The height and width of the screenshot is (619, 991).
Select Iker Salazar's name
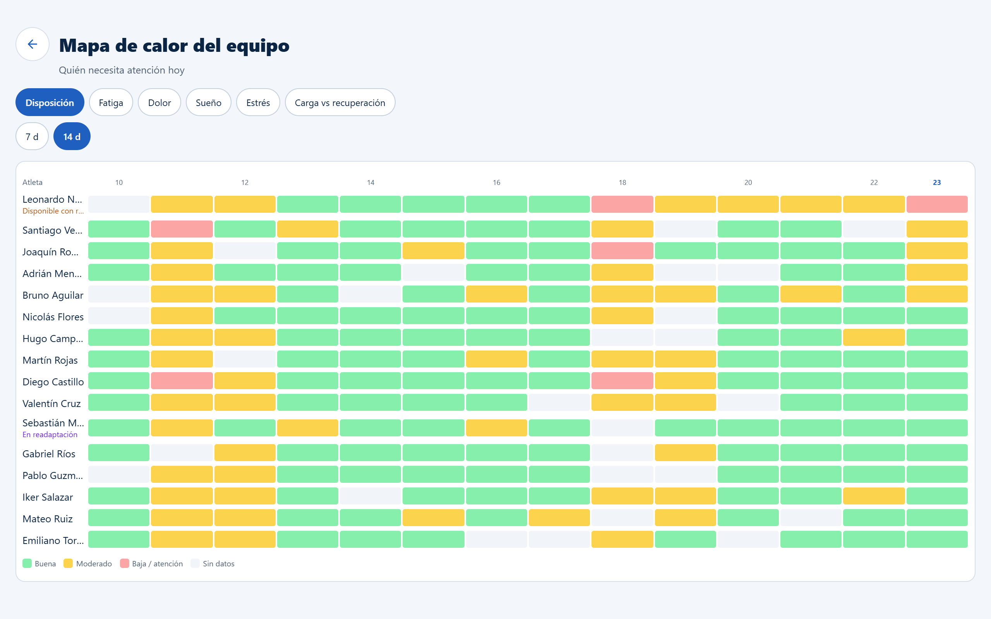point(48,497)
